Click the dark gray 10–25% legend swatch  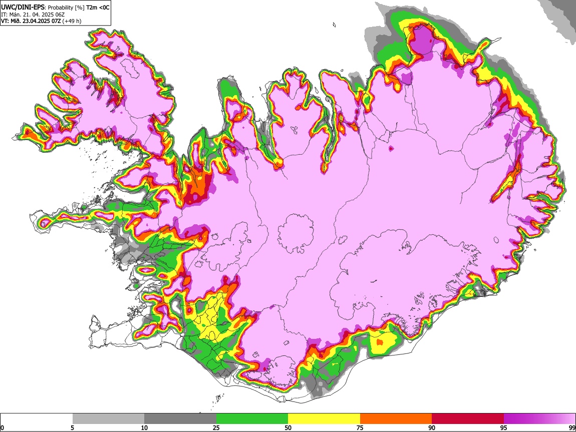tap(180, 419)
